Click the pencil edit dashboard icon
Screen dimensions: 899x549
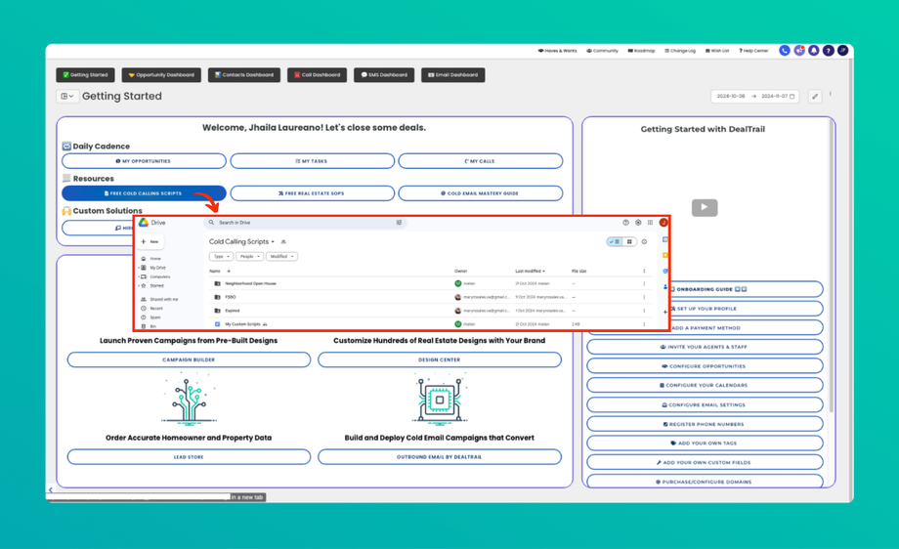(x=815, y=97)
